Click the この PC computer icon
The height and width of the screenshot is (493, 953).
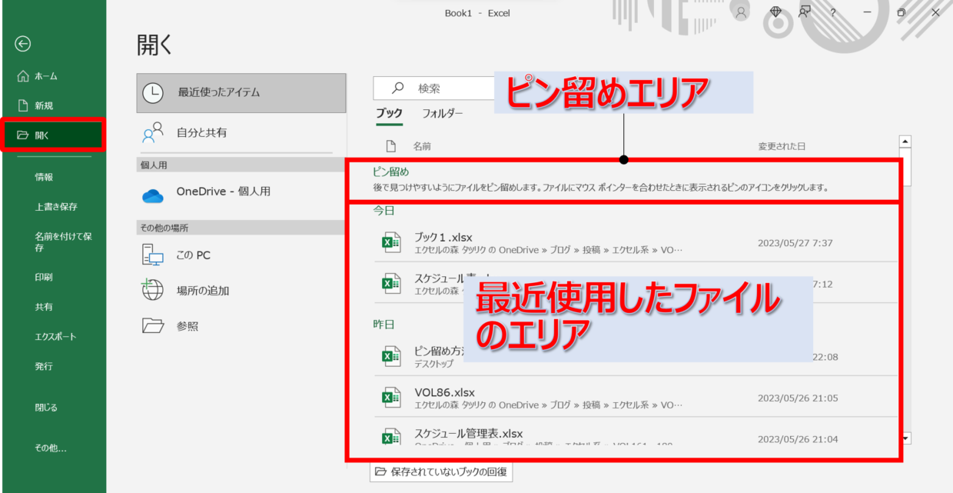tap(153, 255)
